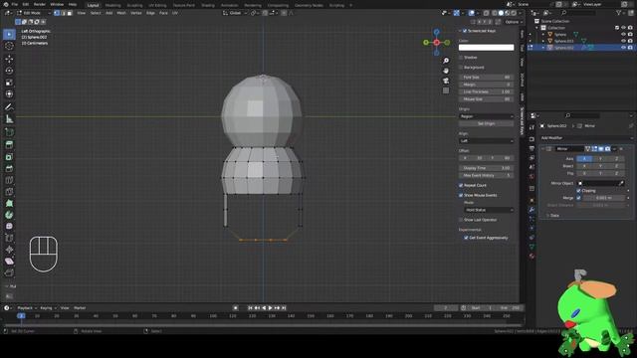637x358 pixels.
Task: Jump to the timeline end frame
Action: click(x=284, y=308)
